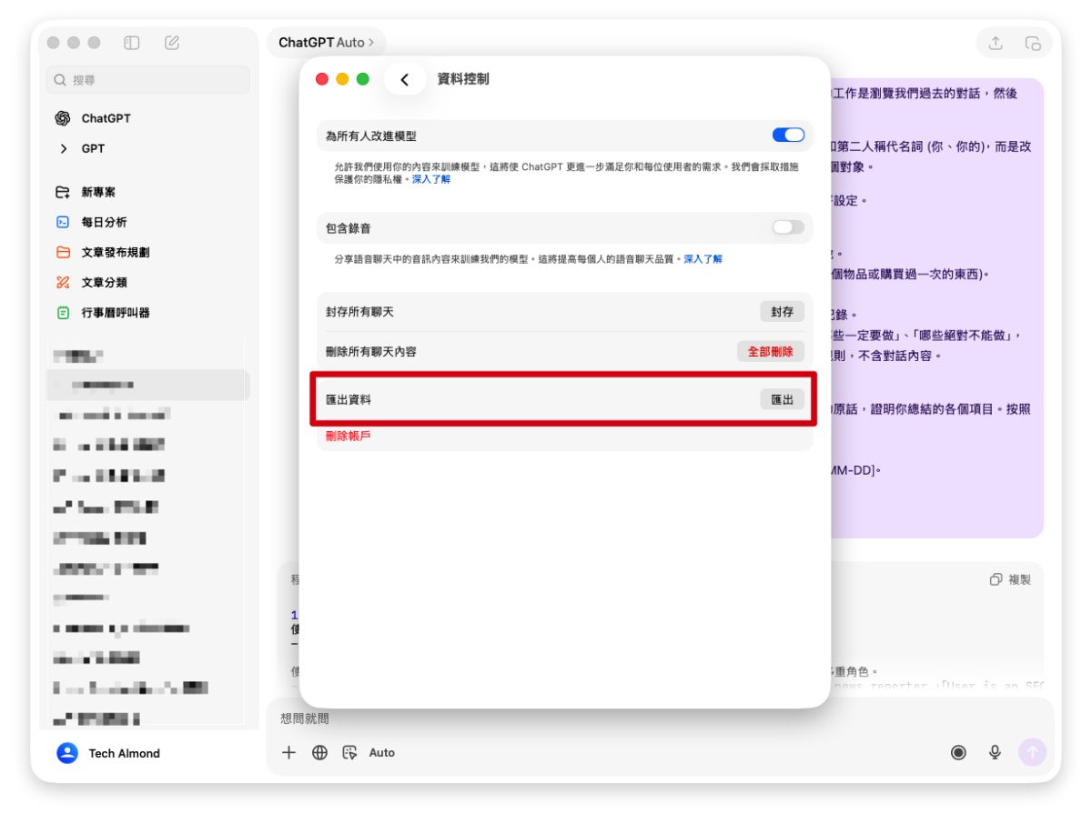The image size is (1092, 824).
Task: Open the ChatGPT Auto model selector
Action: [x=326, y=43]
